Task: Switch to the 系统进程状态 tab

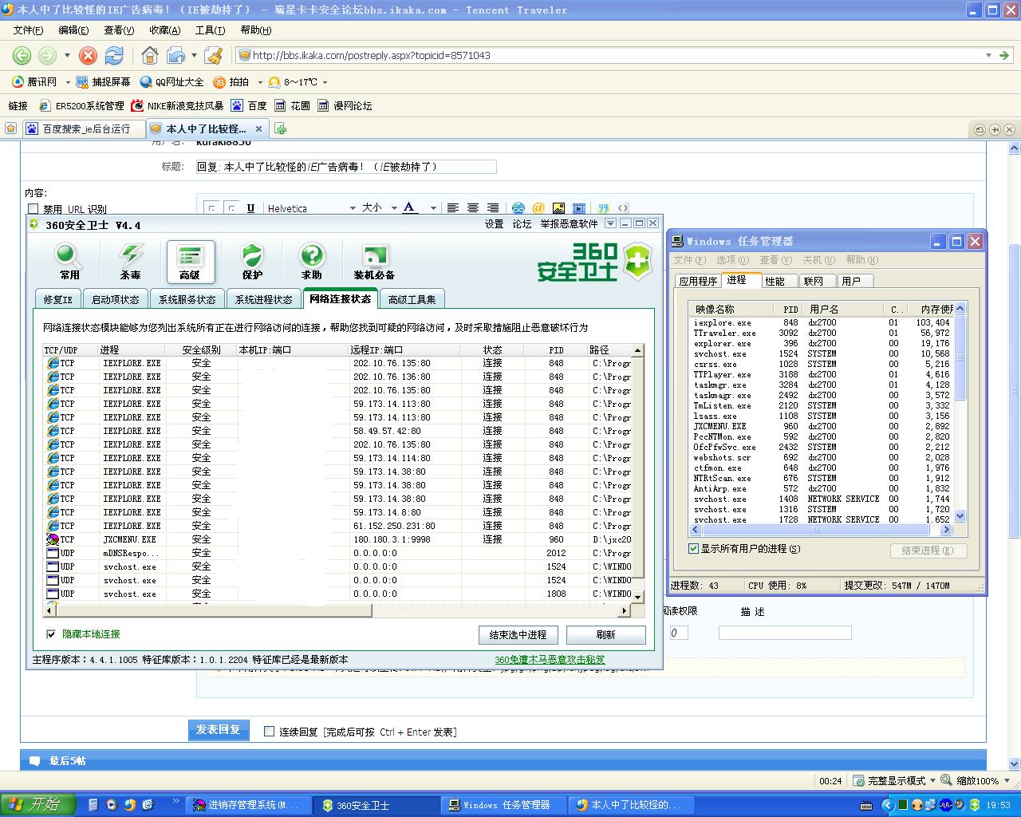Action: [263, 299]
